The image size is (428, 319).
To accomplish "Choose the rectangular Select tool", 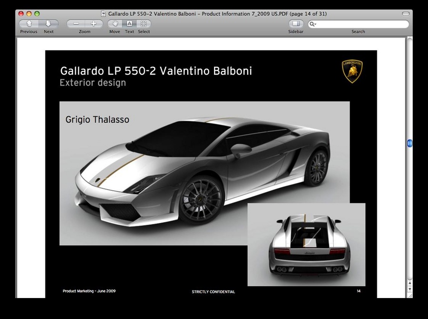I will (x=144, y=24).
